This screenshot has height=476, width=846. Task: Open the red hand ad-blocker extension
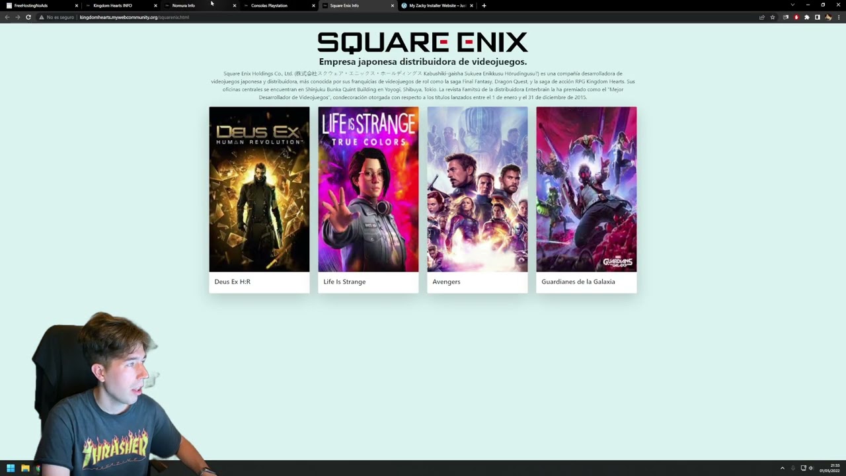pos(796,17)
